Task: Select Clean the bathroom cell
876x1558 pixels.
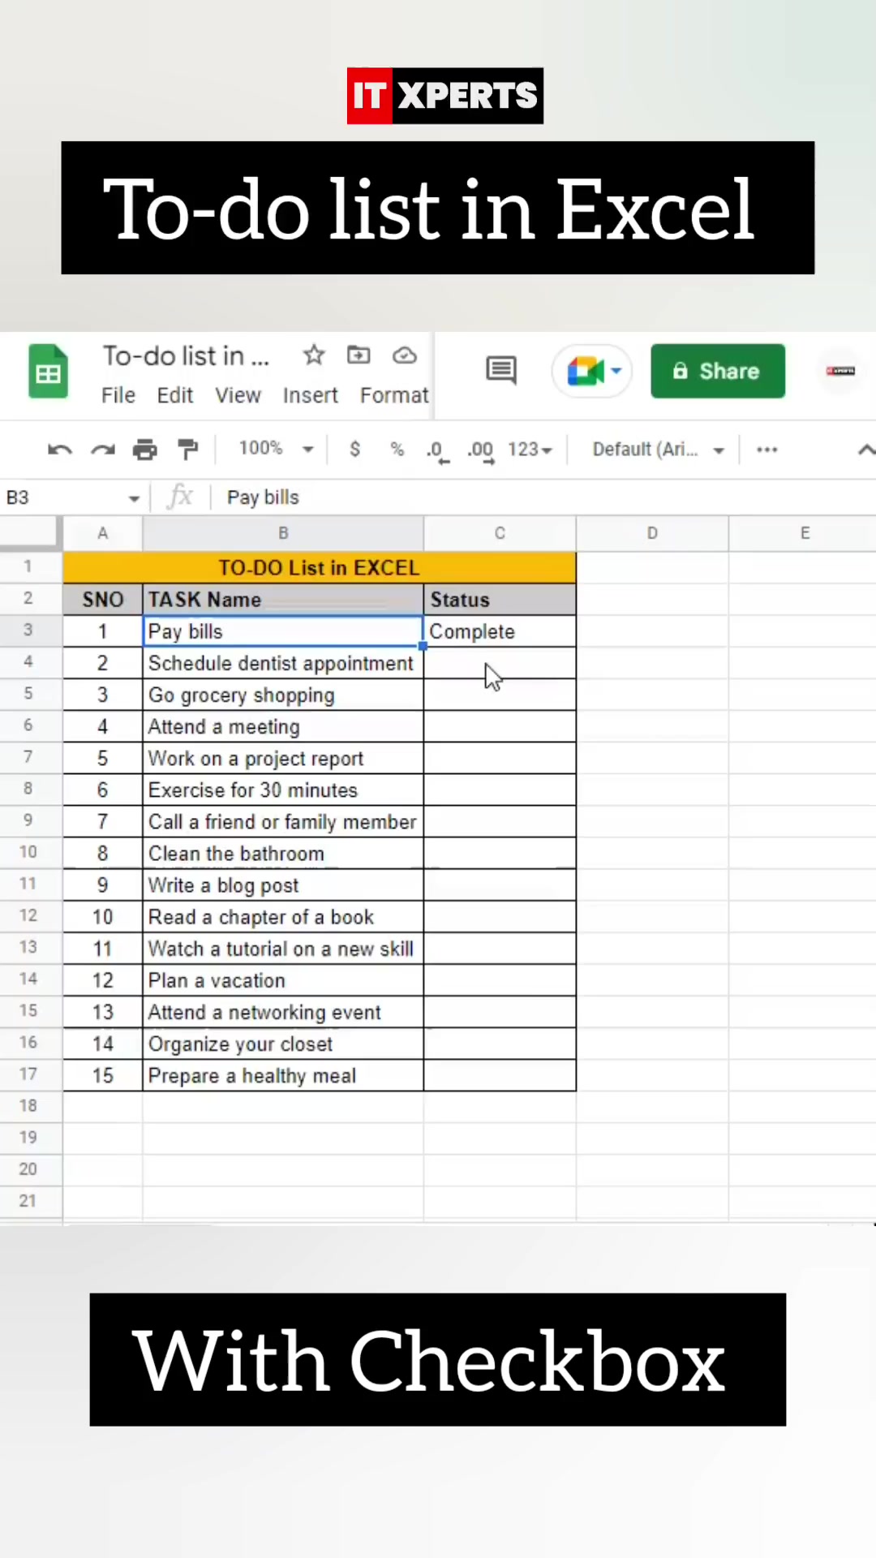Action: click(283, 853)
